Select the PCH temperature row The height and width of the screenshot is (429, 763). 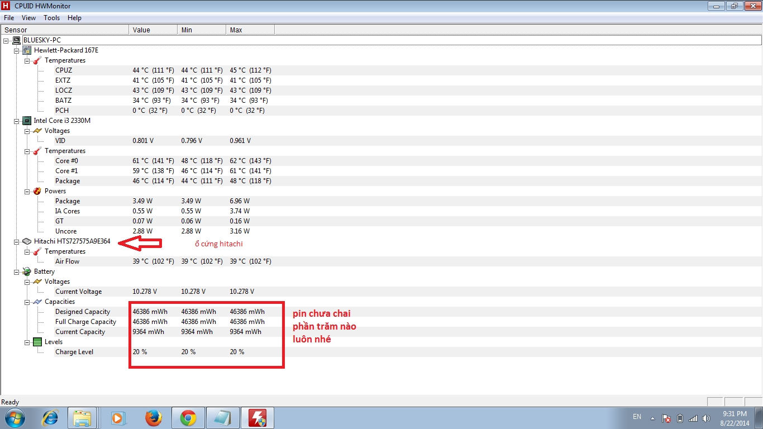pyautogui.click(x=381, y=111)
